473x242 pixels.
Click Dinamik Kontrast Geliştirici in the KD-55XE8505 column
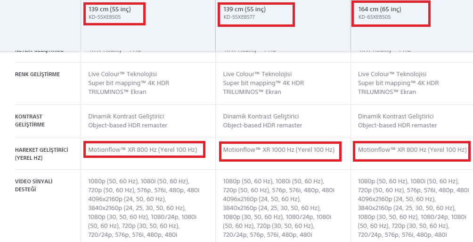[x=126, y=116]
